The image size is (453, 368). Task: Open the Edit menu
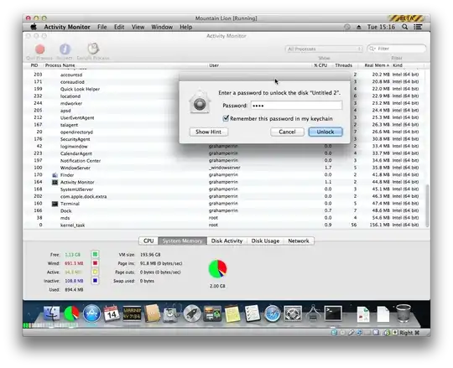click(119, 27)
